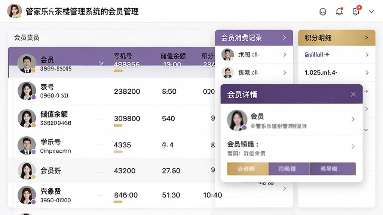Click the card number column header

123,56
